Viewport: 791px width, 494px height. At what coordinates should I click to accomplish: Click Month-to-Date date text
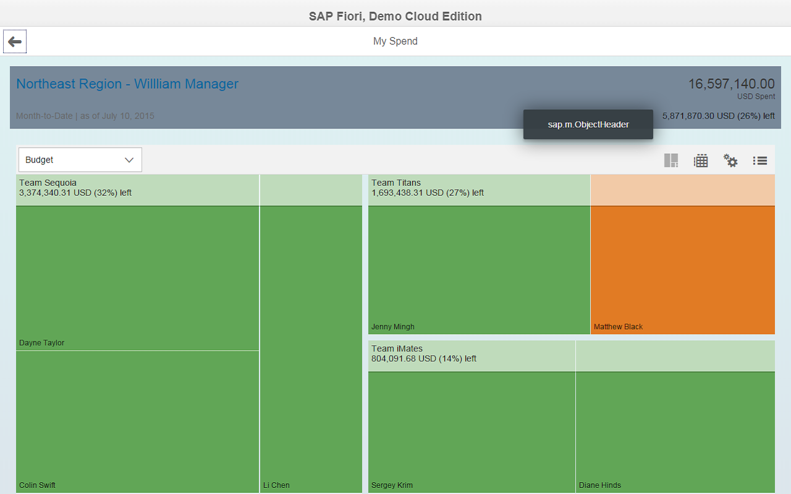85,116
